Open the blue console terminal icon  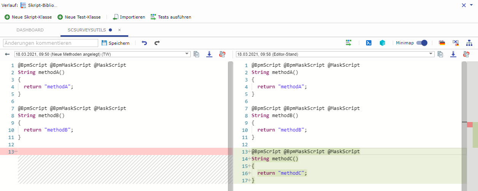368,43
